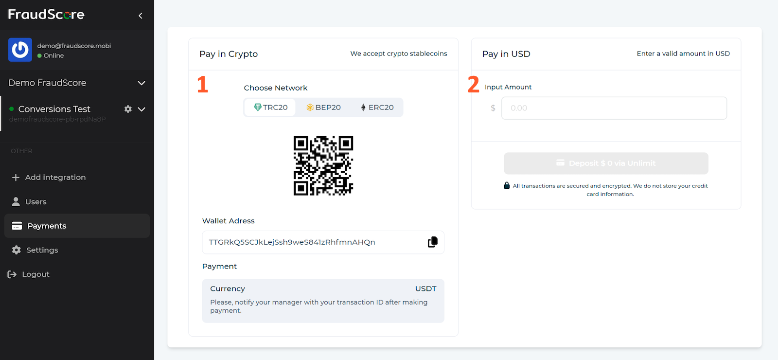Click the TRON diamond icon on TRC20
This screenshot has height=360, width=778.
coord(258,108)
